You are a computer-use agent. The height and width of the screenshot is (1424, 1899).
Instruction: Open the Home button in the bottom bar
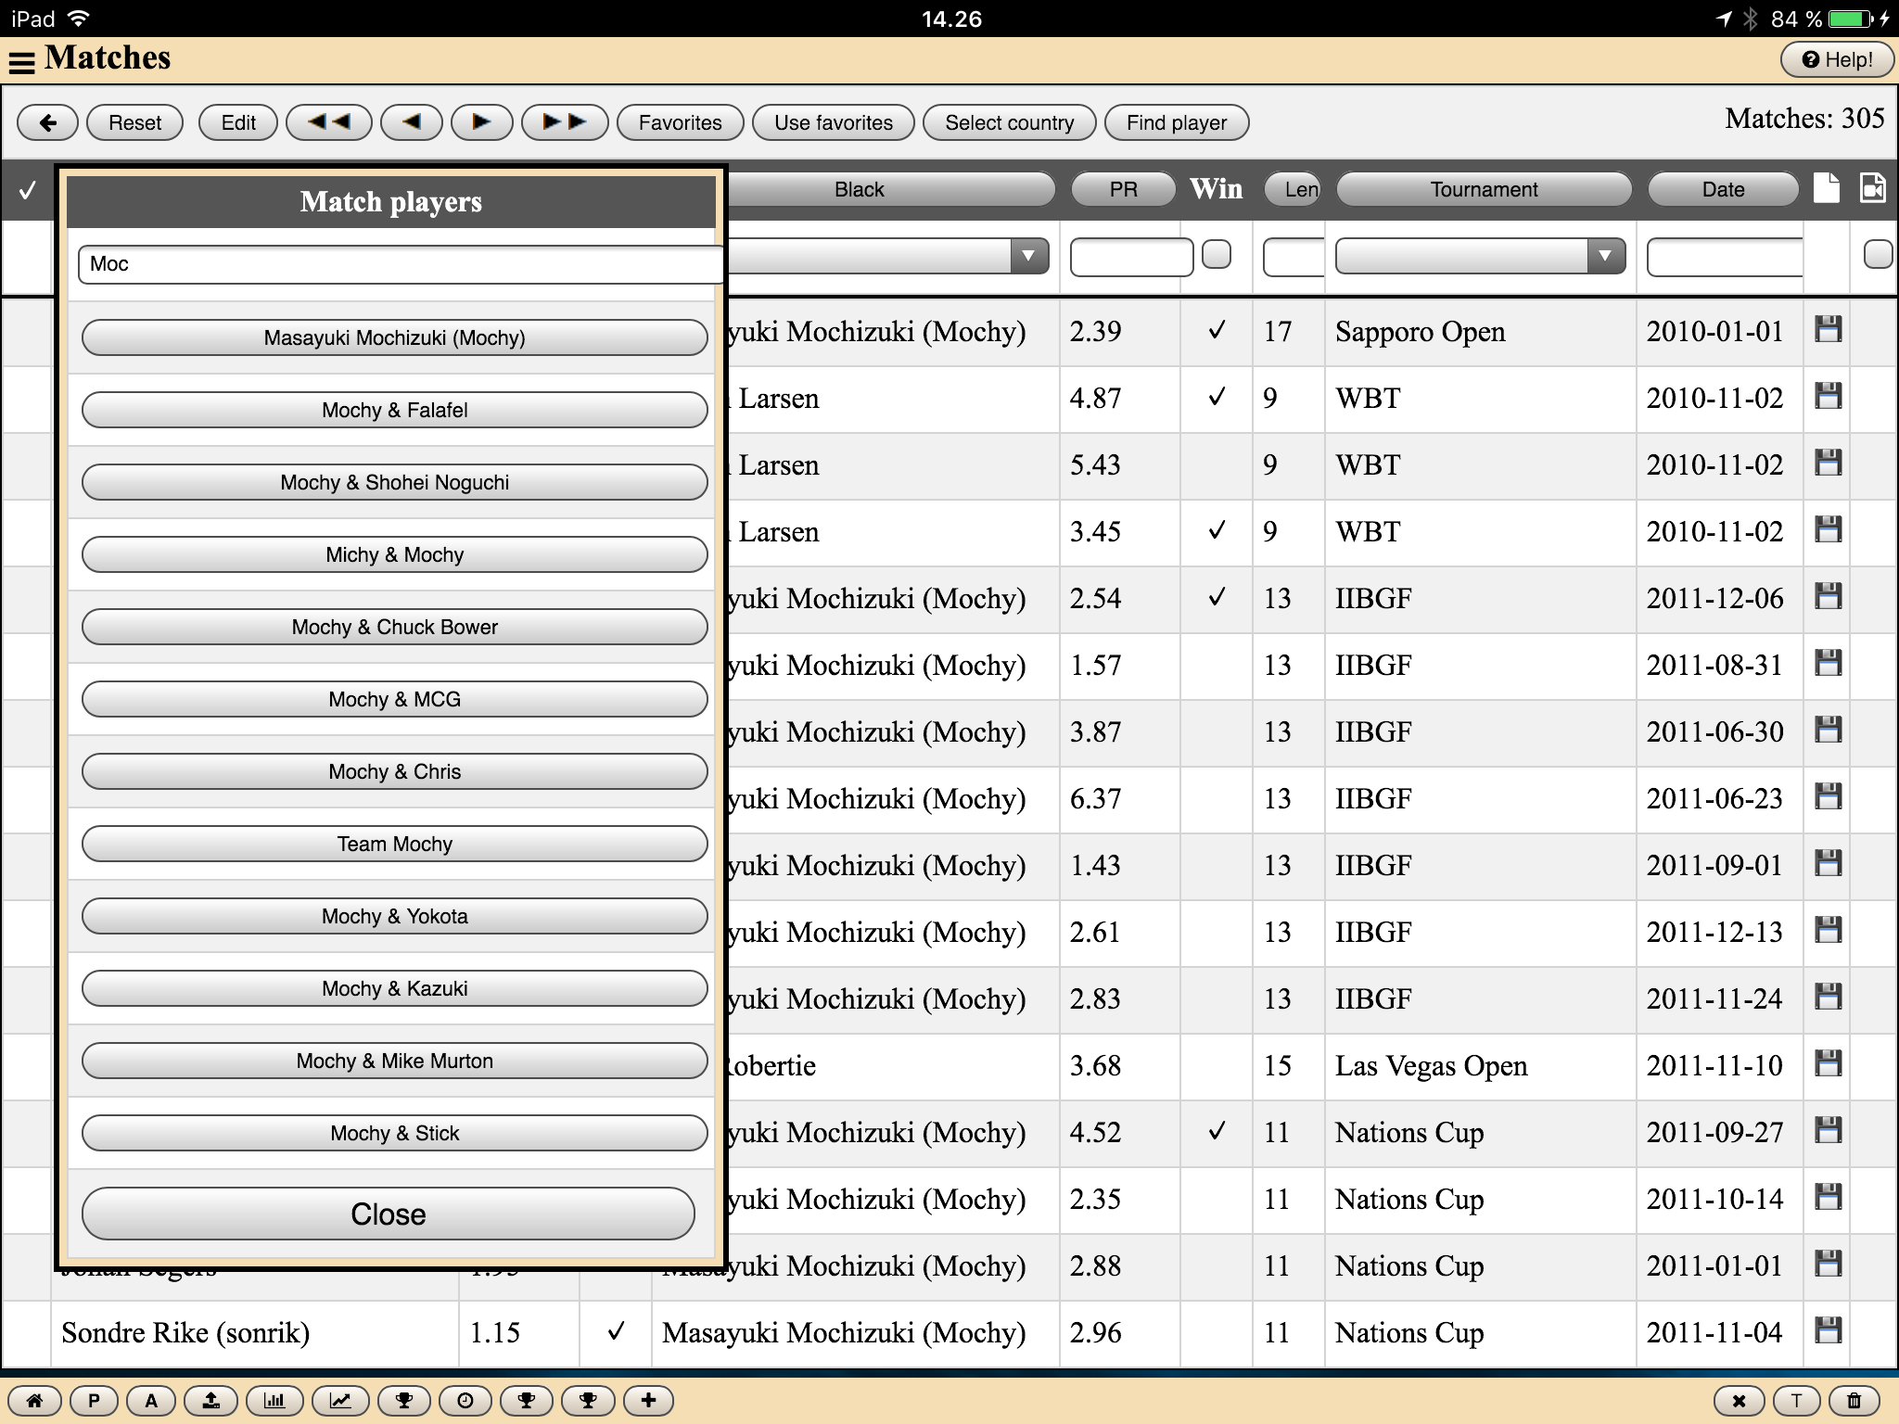tap(34, 1401)
